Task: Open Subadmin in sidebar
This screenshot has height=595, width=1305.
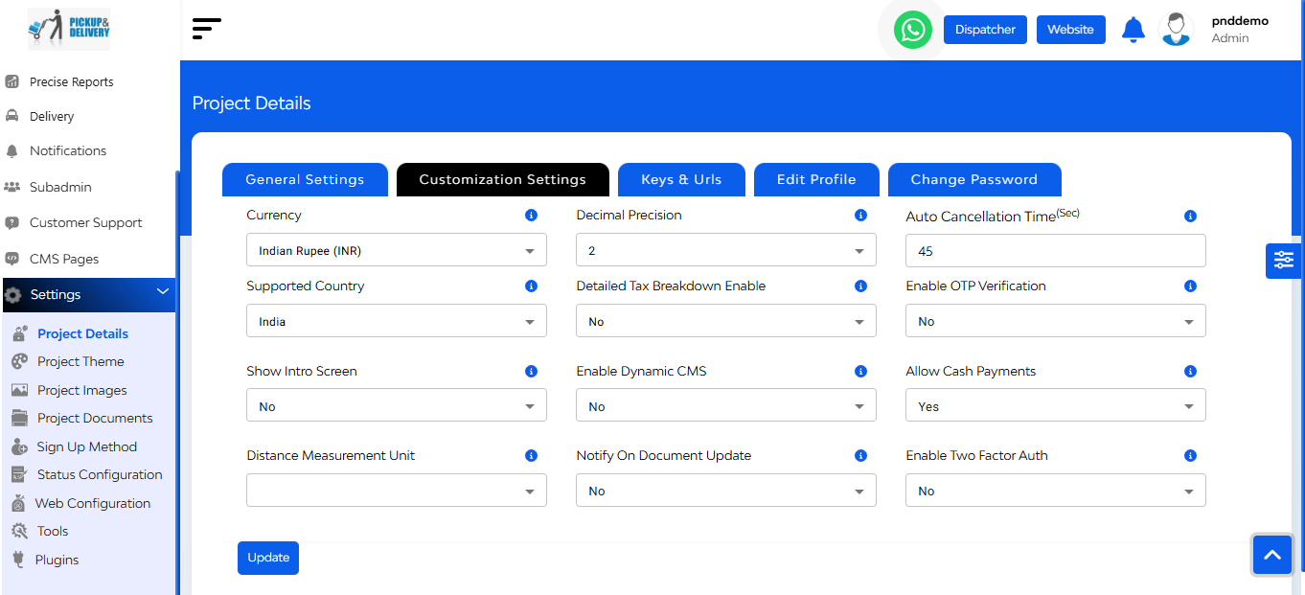Action: tap(60, 187)
